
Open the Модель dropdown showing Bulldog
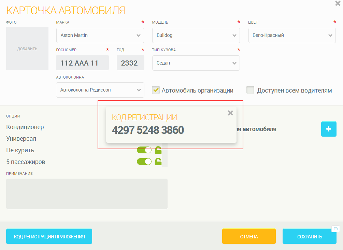click(196, 35)
